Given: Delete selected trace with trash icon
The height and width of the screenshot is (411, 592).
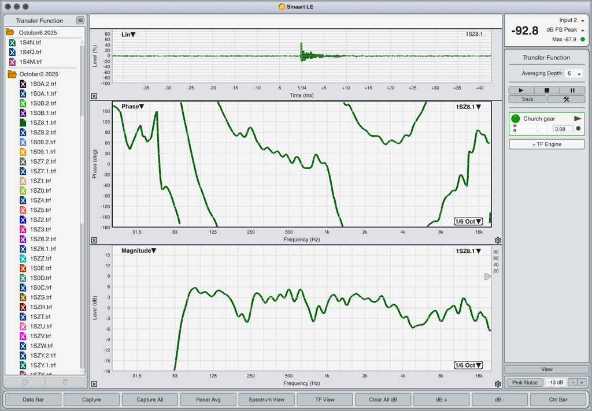Looking at the screenshot, I should (65, 382).
